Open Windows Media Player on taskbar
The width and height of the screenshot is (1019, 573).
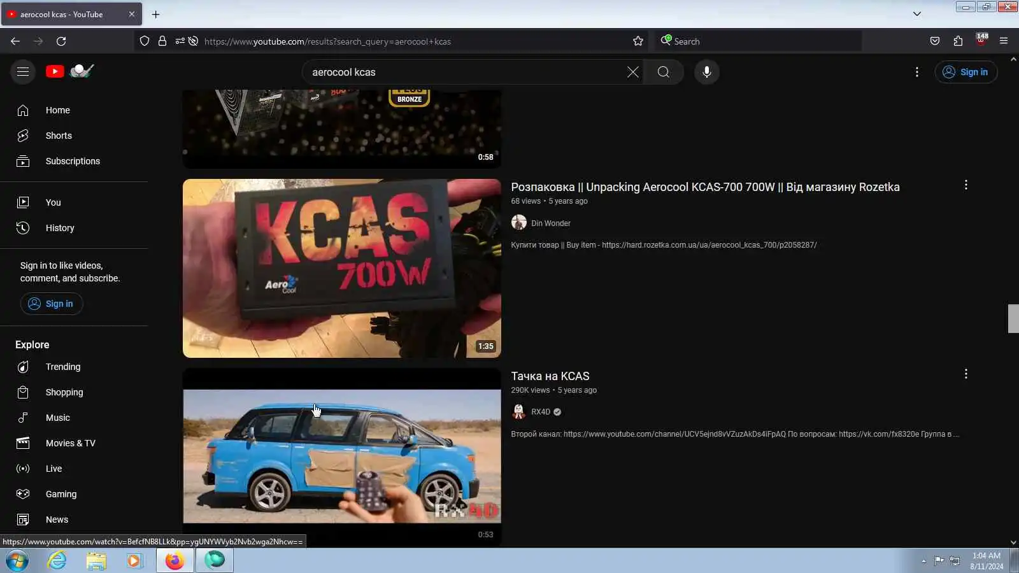pyautogui.click(x=134, y=560)
